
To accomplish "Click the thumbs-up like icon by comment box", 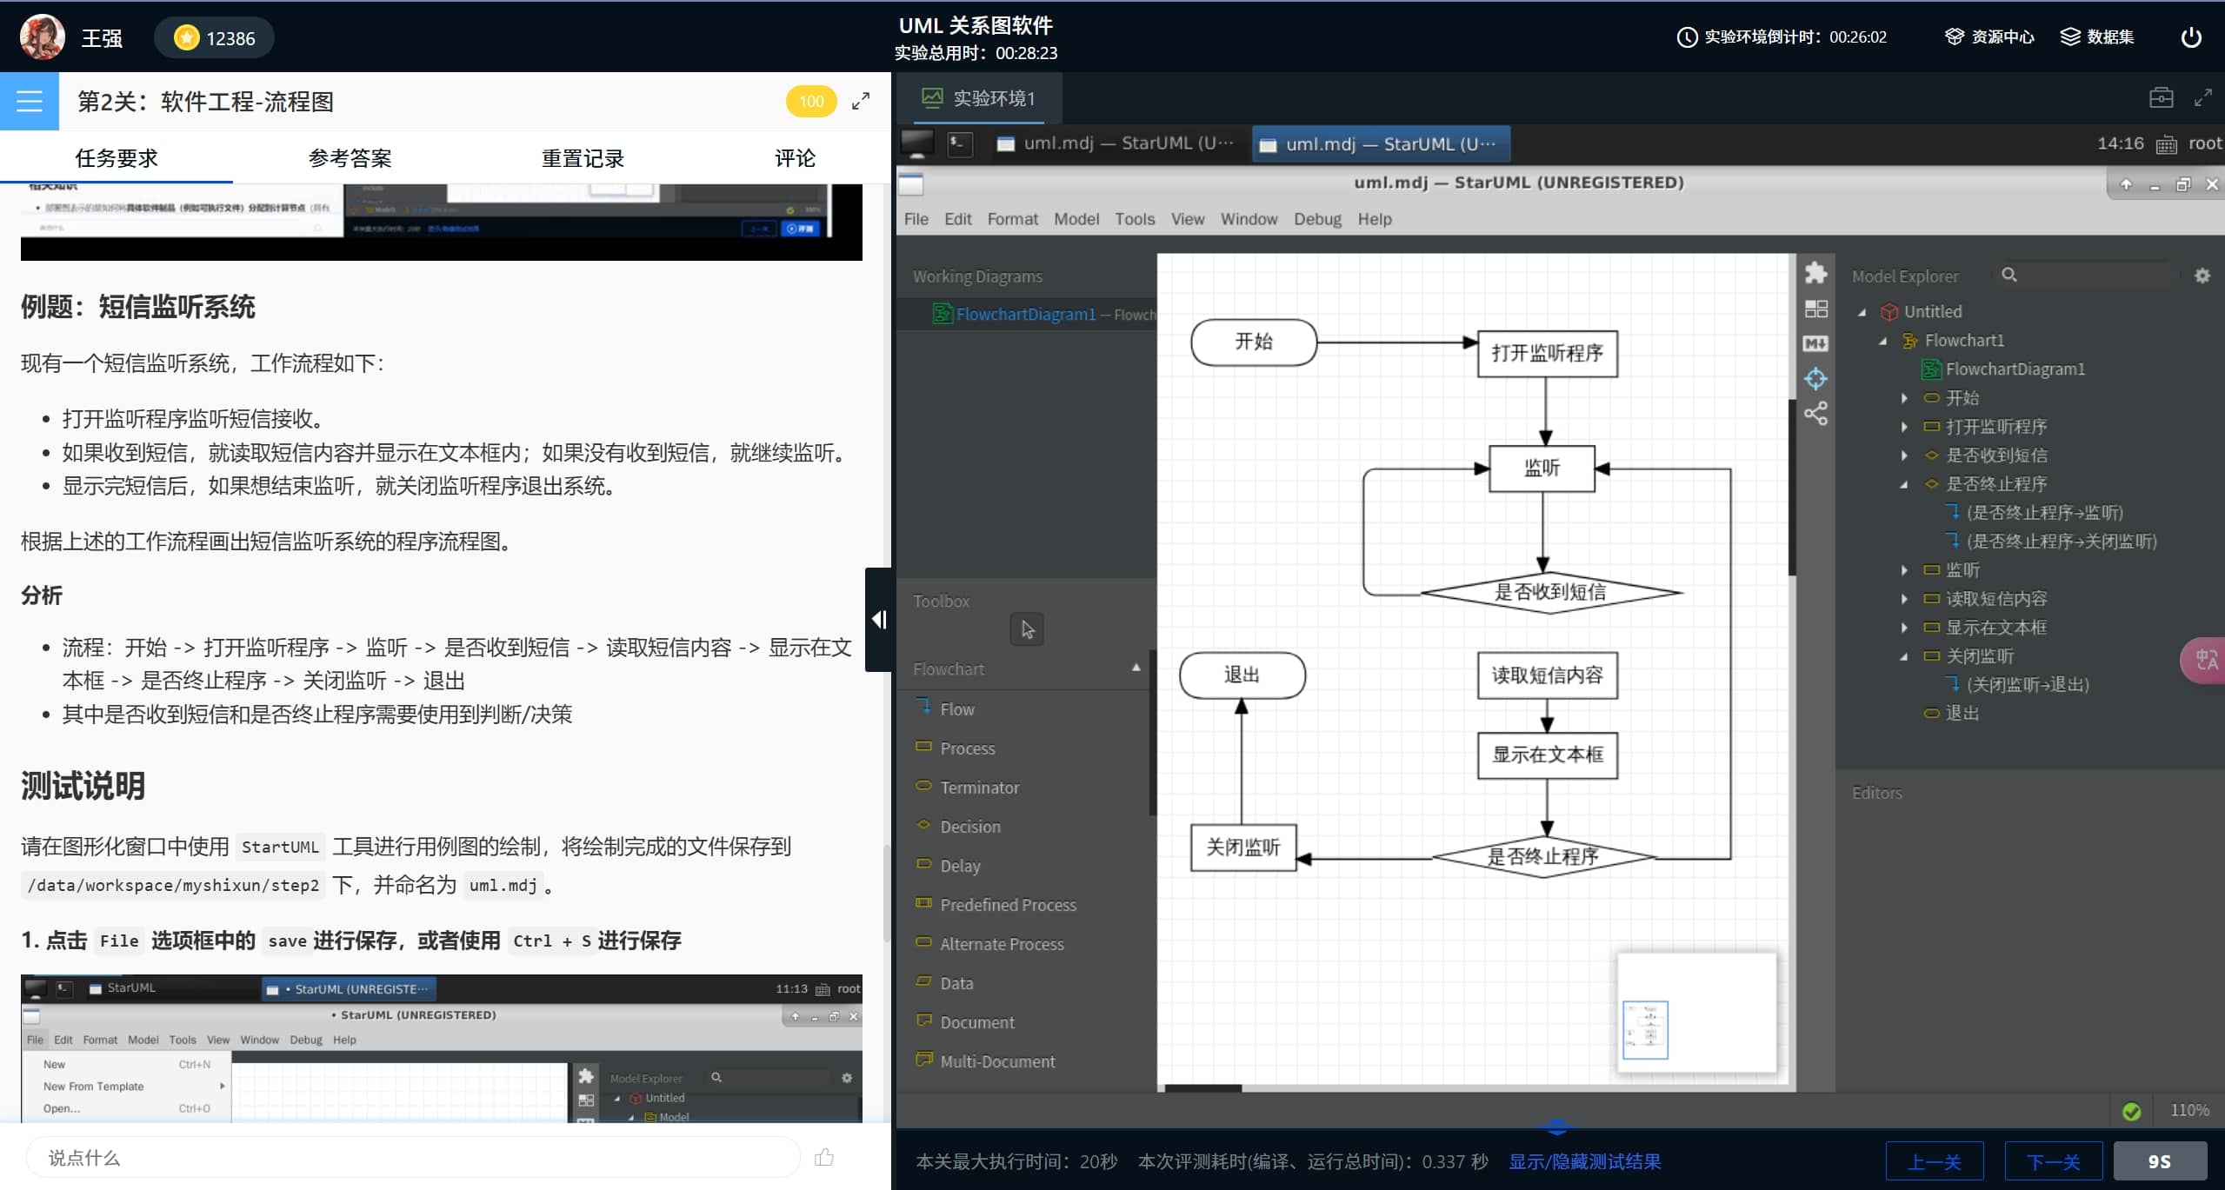I will point(824,1157).
